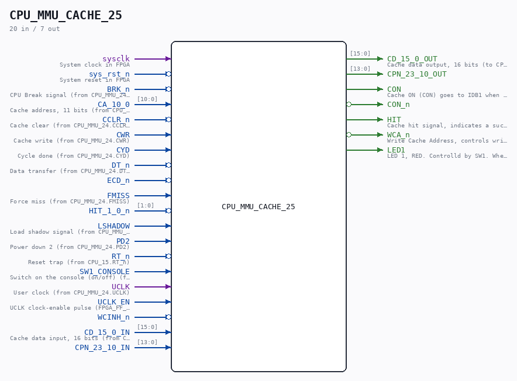Click the [1:0] bus width on HIT_1_0_n
Image resolution: width=517 pixels, height=381 pixels.
[146, 205]
